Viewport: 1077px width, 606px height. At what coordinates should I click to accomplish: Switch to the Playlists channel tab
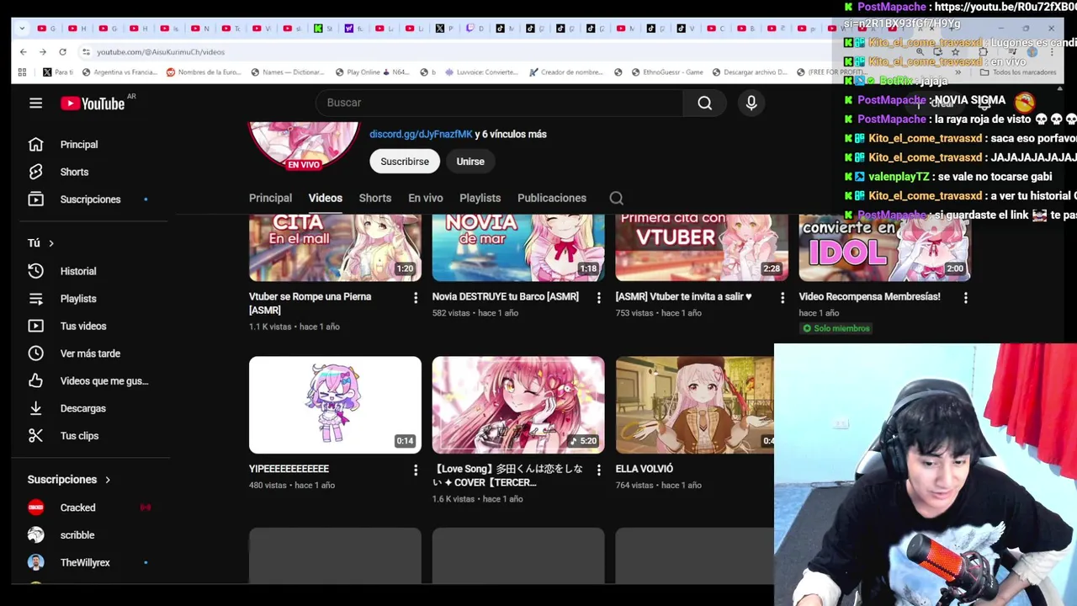[480, 198]
